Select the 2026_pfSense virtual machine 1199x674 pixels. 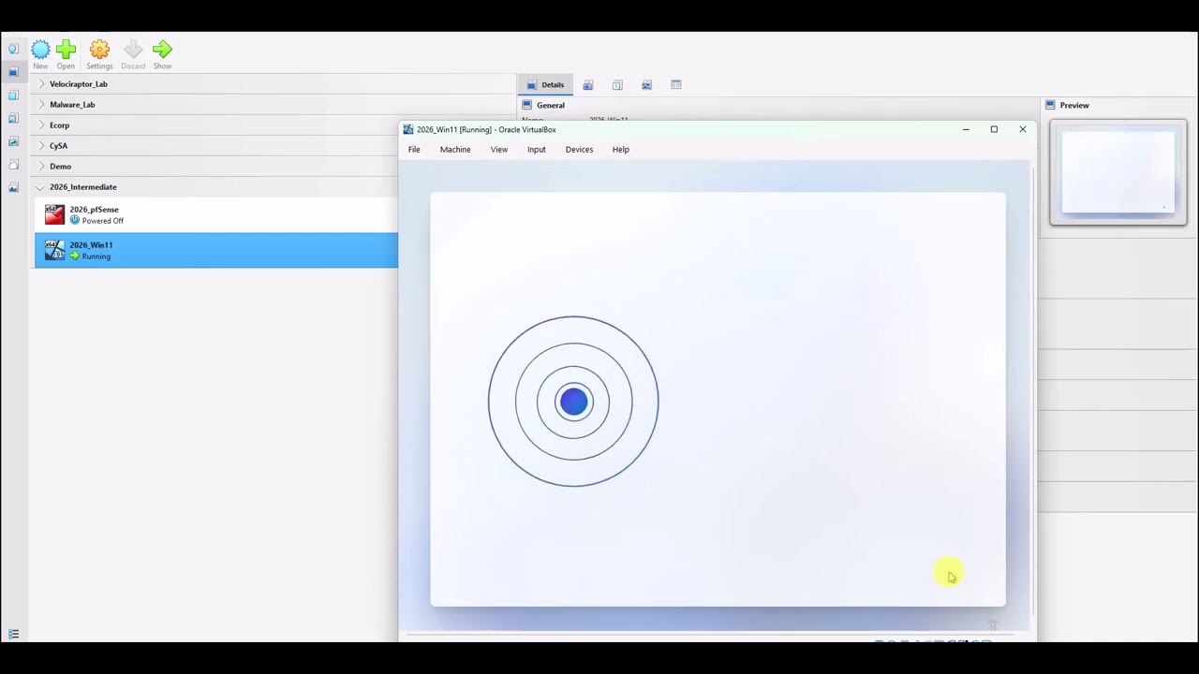pos(216,215)
